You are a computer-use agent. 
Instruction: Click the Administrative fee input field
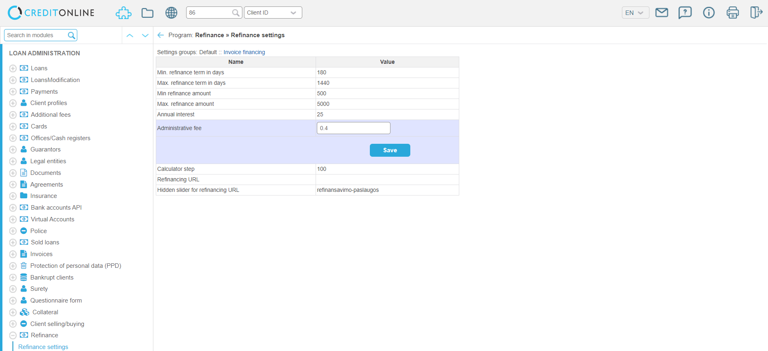coord(353,128)
